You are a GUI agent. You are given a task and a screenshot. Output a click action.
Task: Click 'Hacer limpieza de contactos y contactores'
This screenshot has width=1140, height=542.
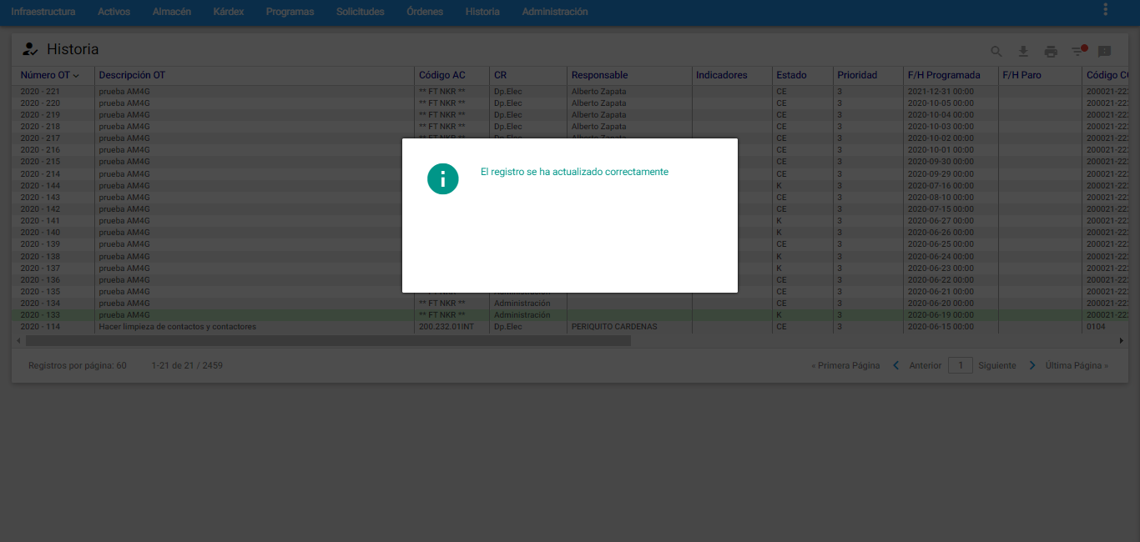[x=178, y=327]
